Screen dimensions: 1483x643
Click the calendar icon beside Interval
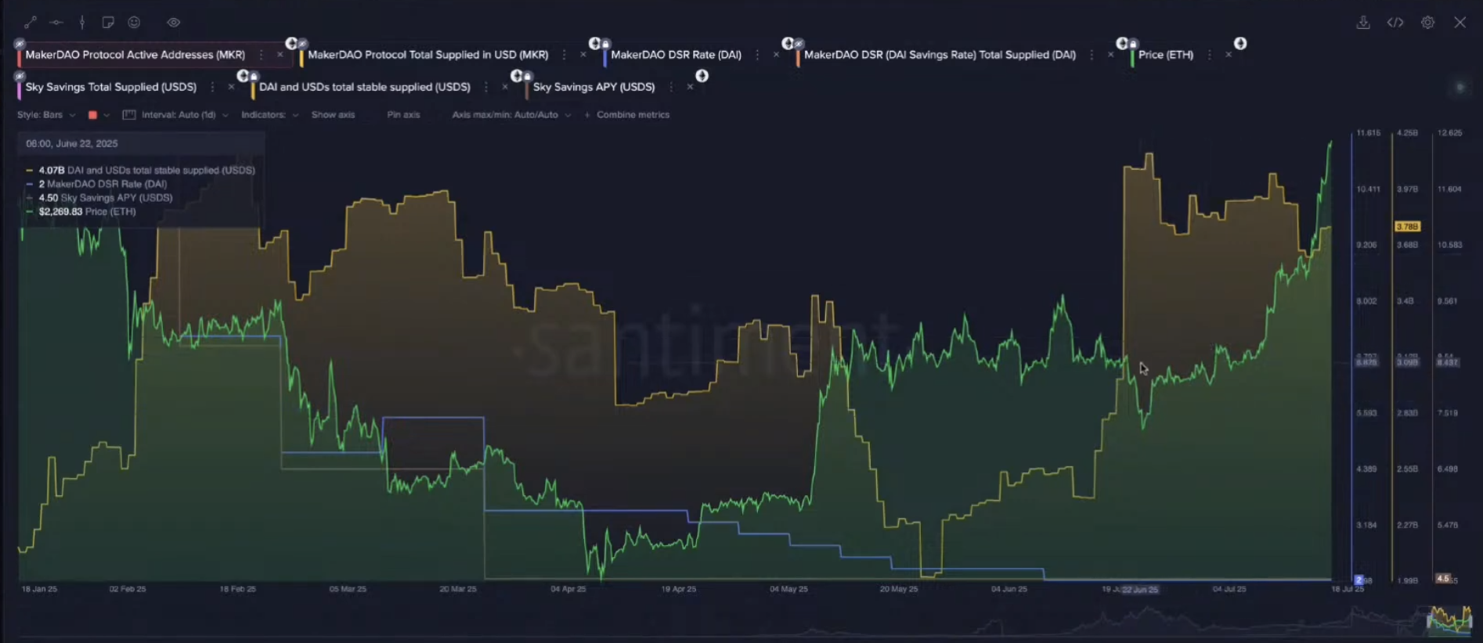[129, 115]
